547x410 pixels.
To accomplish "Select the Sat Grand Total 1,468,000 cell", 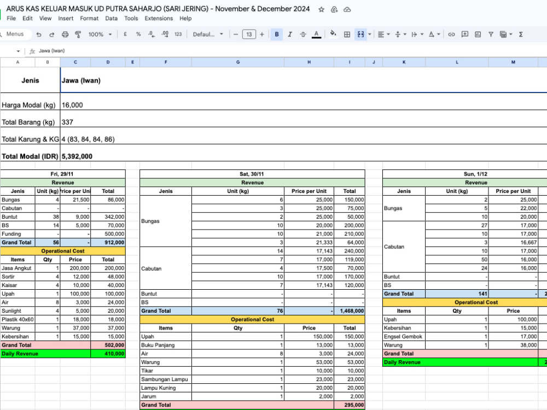I will (x=350, y=311).
